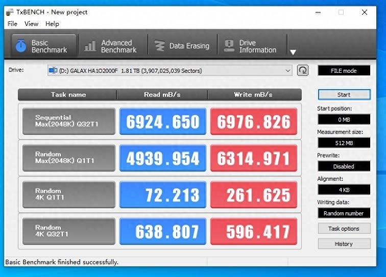
Task: Open Task options
Action: pyautogui.click(x=344, y=229)
